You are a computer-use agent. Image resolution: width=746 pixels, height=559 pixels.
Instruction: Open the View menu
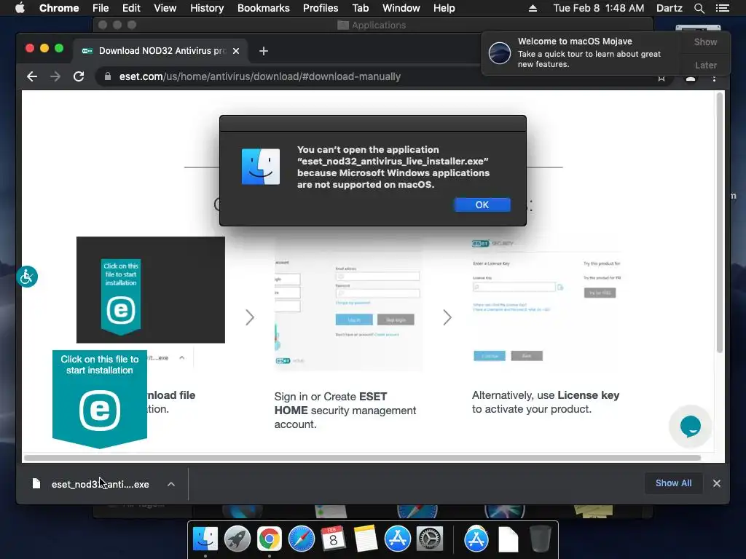coord(165,8)
